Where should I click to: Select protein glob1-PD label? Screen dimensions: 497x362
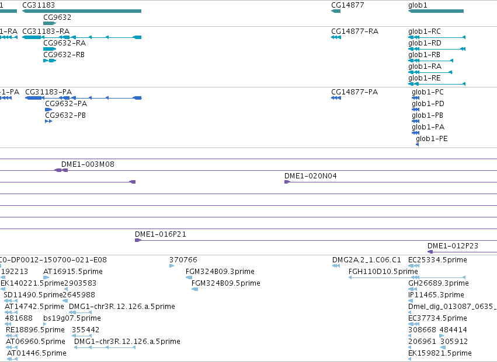pos(428,104)
